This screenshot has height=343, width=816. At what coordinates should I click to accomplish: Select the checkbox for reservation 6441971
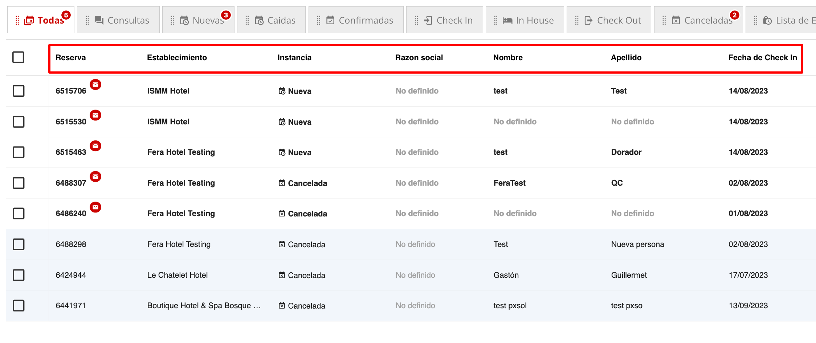18,306
